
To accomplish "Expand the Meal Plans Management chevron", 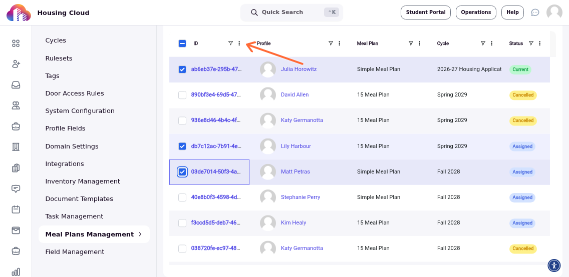I will coord(140,234).
